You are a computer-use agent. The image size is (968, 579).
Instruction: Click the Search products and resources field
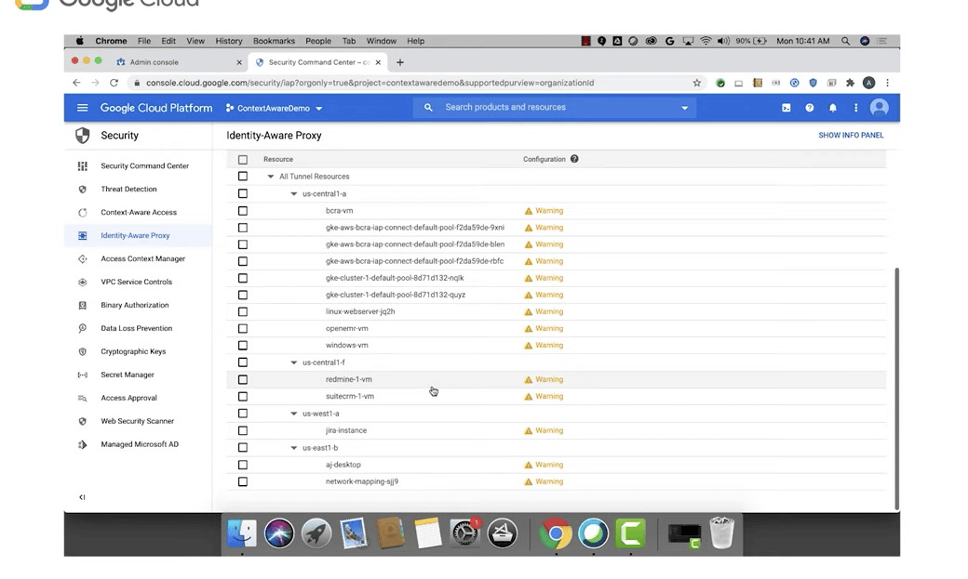pyautogui.click(x=556, y=107)
